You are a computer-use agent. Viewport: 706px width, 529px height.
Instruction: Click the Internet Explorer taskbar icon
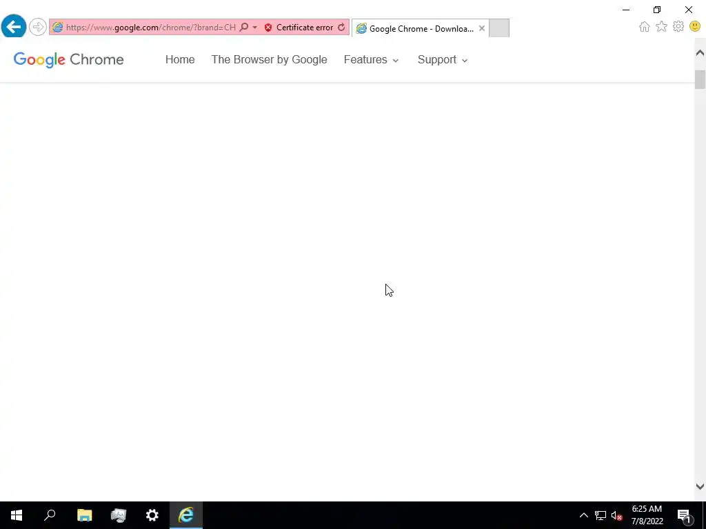pyautogui.click(x=186, y=515)
